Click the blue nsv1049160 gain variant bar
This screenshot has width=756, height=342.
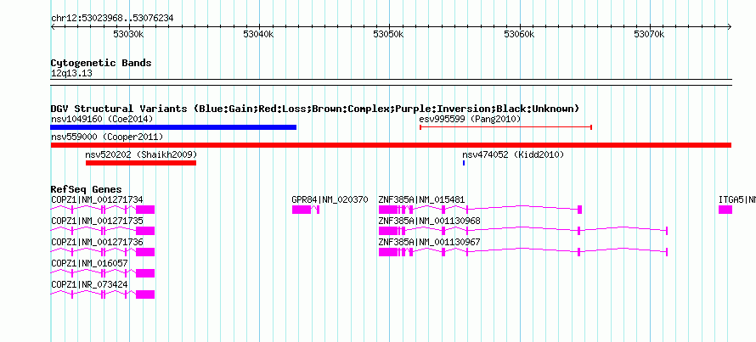click(x=173, y=127)
